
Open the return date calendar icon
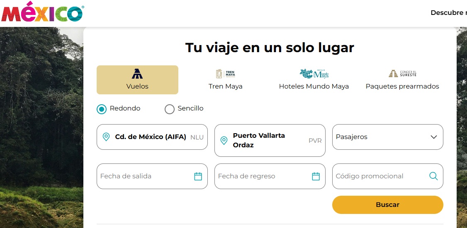(316, 176)
